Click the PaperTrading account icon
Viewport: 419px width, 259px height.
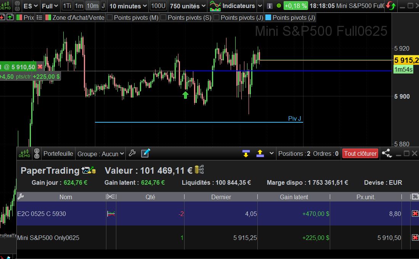coord(89,170)
